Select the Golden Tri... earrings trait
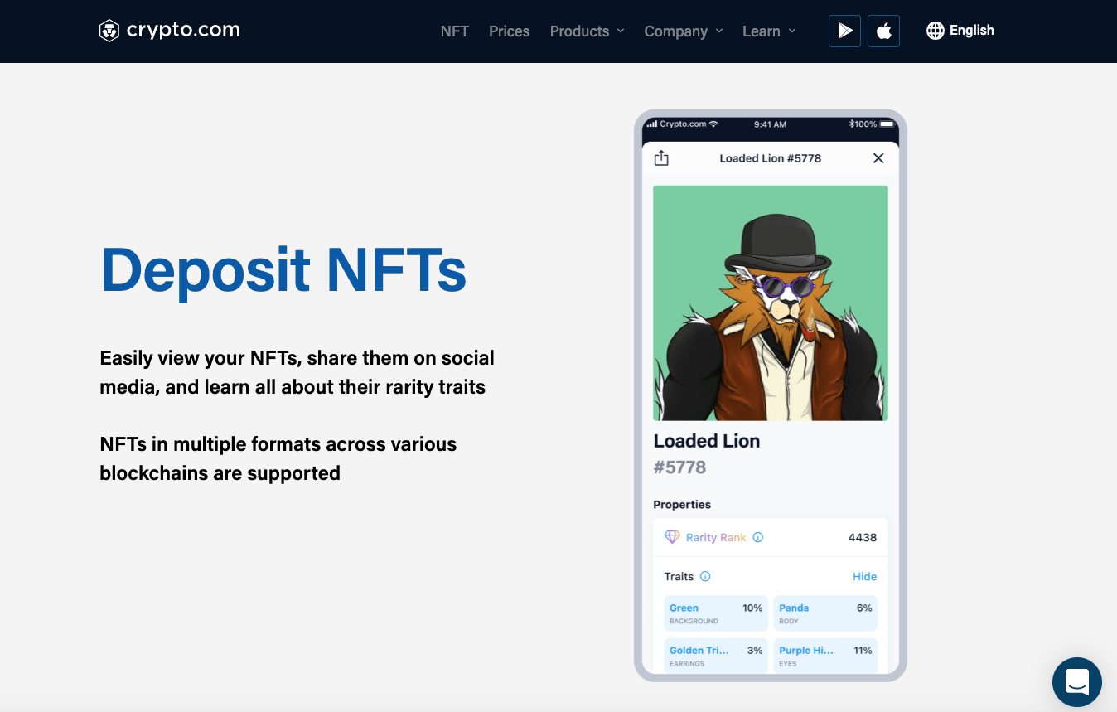Viewport: 1117px width, 712px height. (716, 655)
